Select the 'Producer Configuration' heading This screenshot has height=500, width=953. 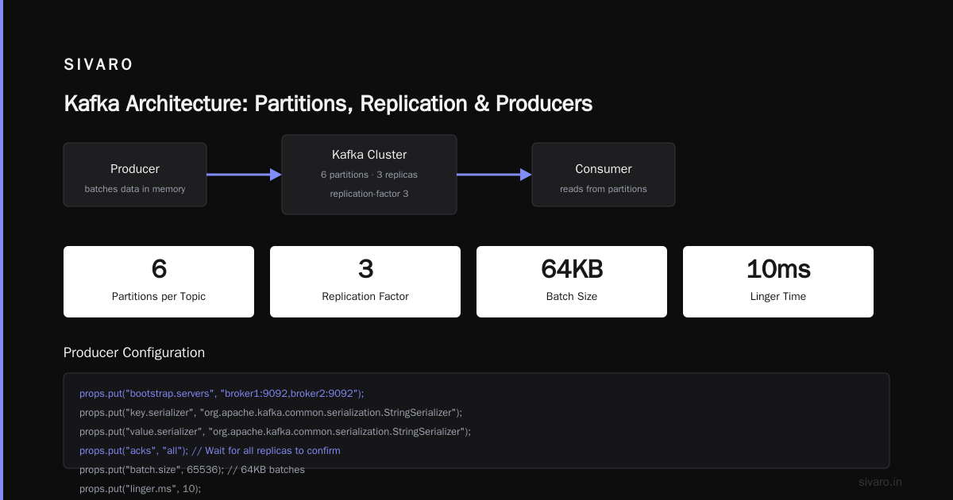point(134,352)
